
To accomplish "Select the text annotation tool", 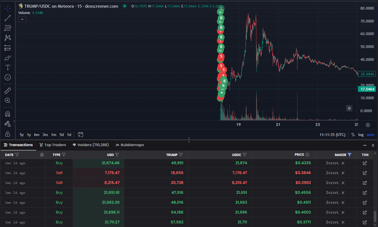I will coord(8,67).
